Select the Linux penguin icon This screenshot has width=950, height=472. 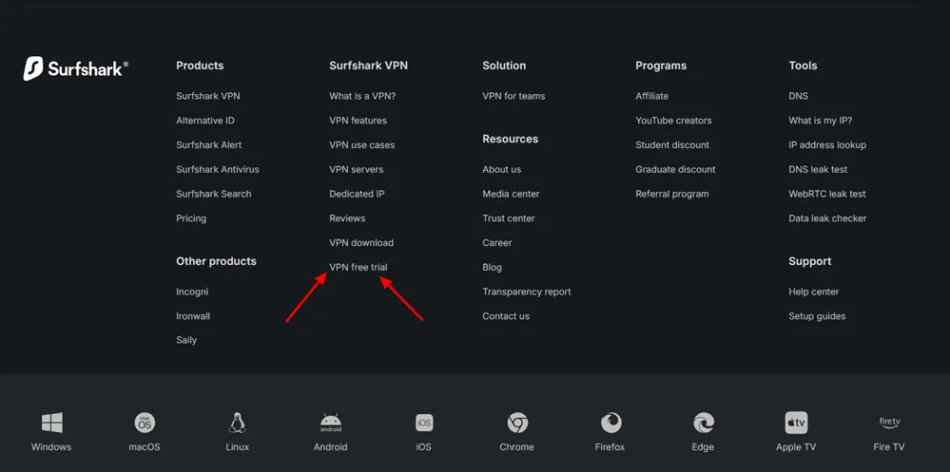point(237,423)
